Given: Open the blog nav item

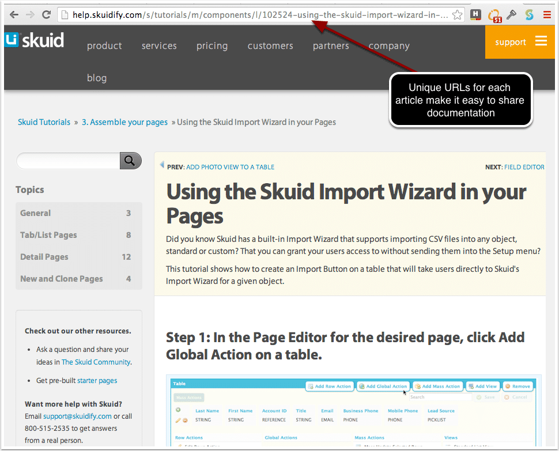Looking at the screenshot, I should point(96,78).
